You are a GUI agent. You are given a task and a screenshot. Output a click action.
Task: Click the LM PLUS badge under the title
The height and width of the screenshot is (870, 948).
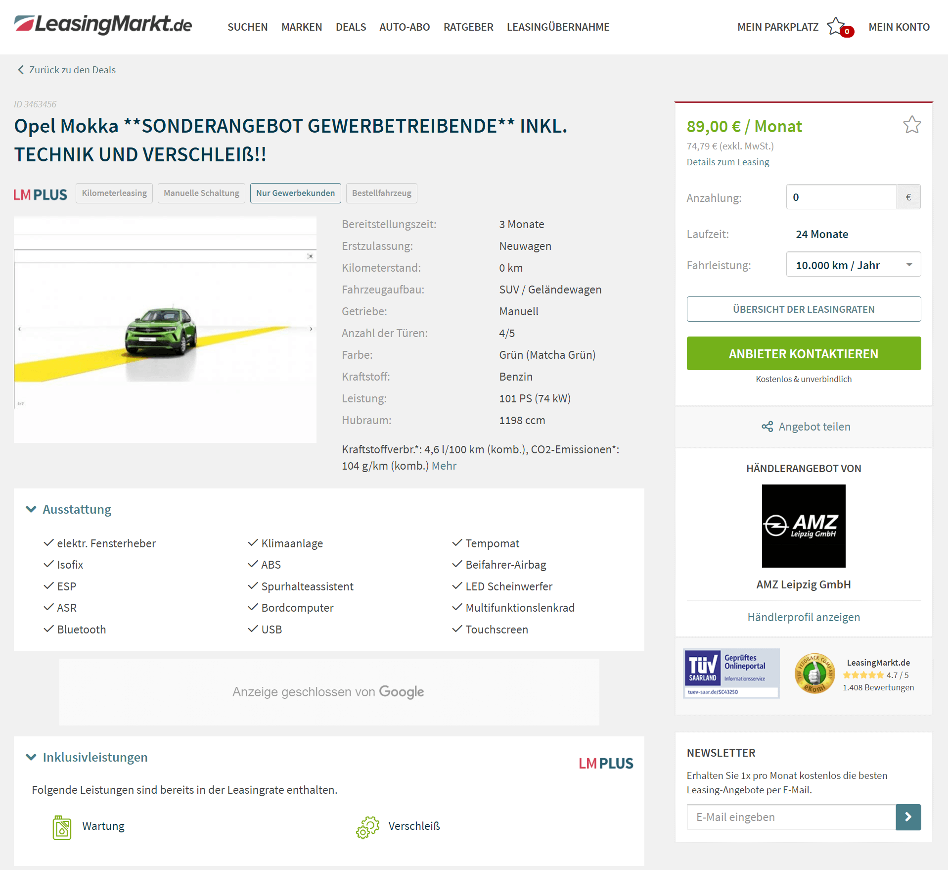tap(40, 194)
